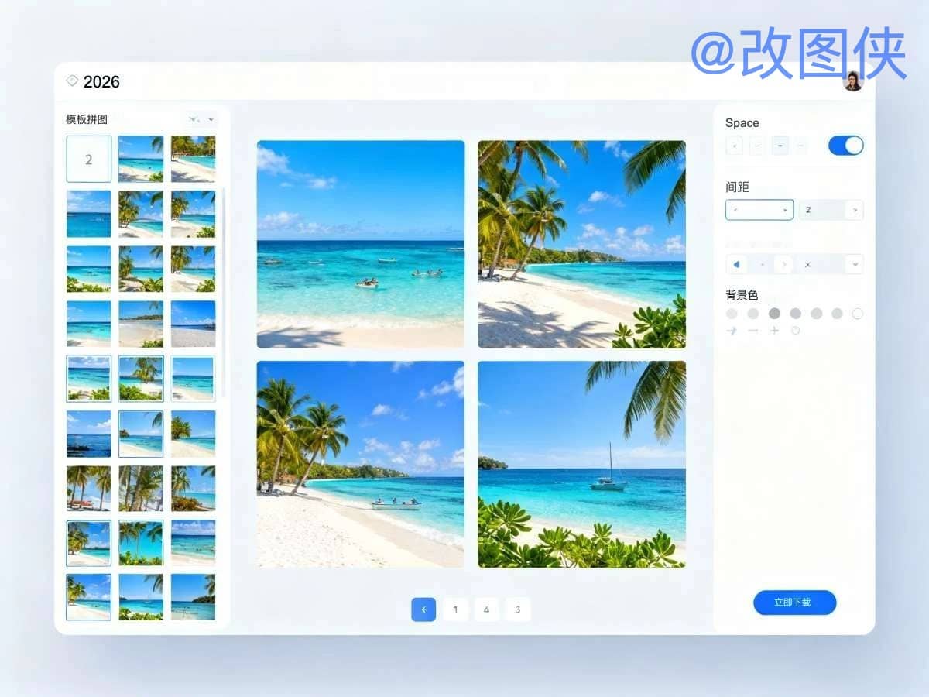Open the filter icon beside 模板拼图 title
929x697 pixels.
[x=194, y=120]
